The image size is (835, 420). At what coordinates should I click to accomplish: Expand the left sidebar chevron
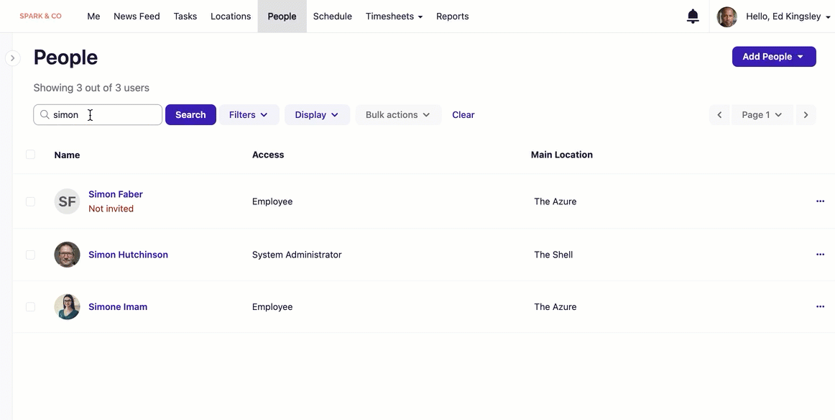(x=12, y=58)
